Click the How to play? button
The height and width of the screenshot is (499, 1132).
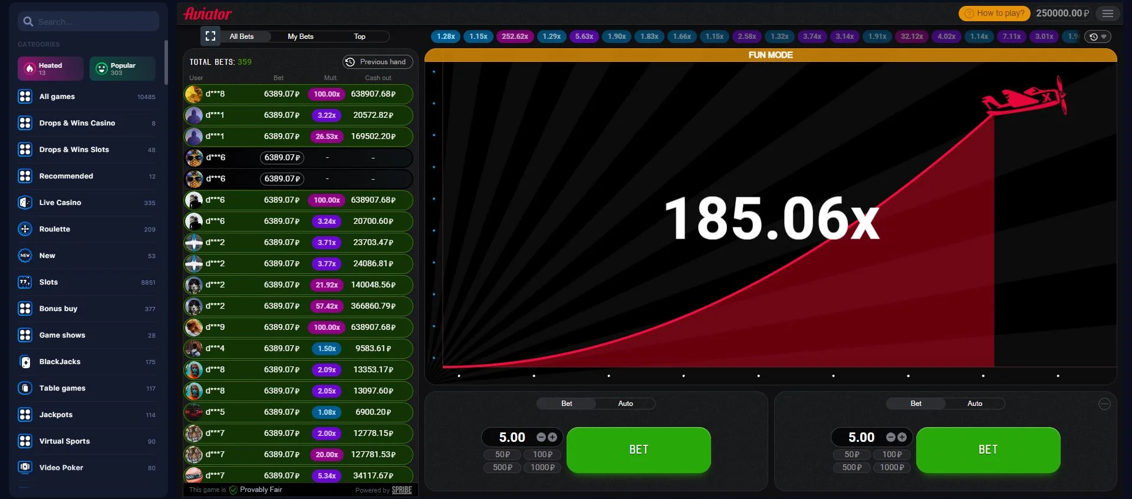(x=995, y=14)
